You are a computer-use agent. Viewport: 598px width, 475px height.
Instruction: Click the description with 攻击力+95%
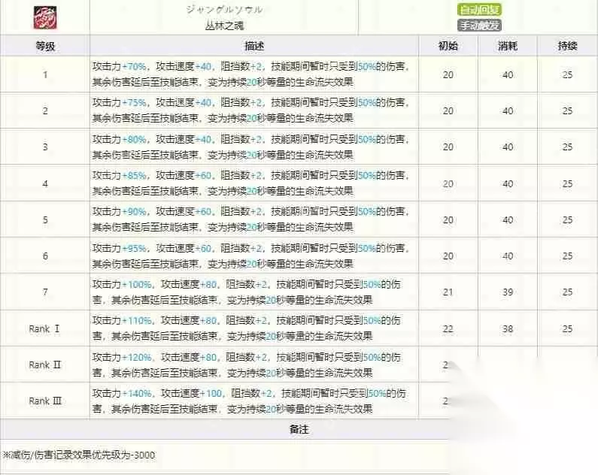coord(250,256)
